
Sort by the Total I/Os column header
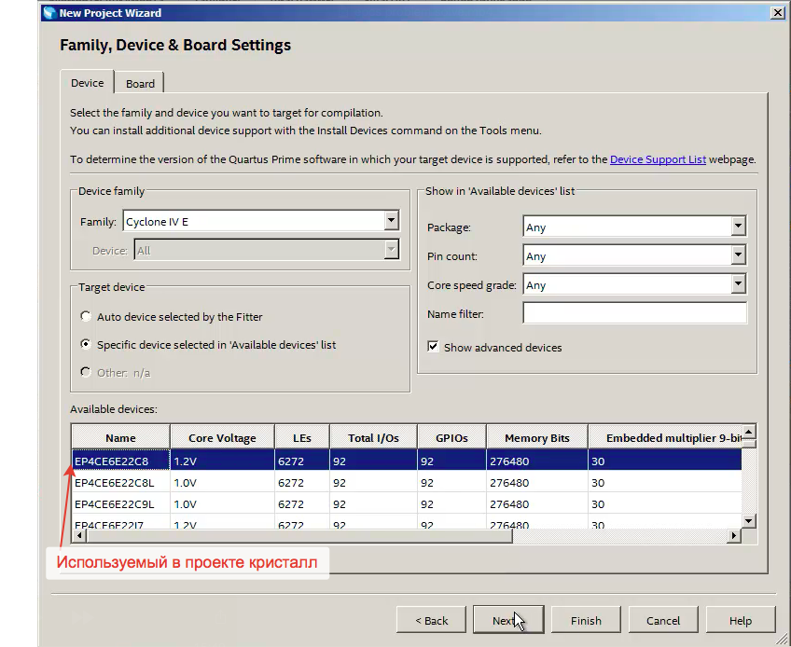click(x=373, y=437)
